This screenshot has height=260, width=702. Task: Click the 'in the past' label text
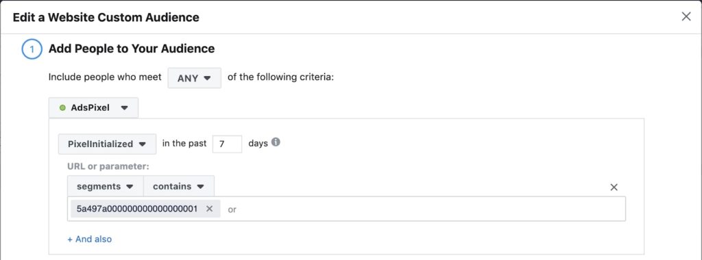(x=184, y=144)
